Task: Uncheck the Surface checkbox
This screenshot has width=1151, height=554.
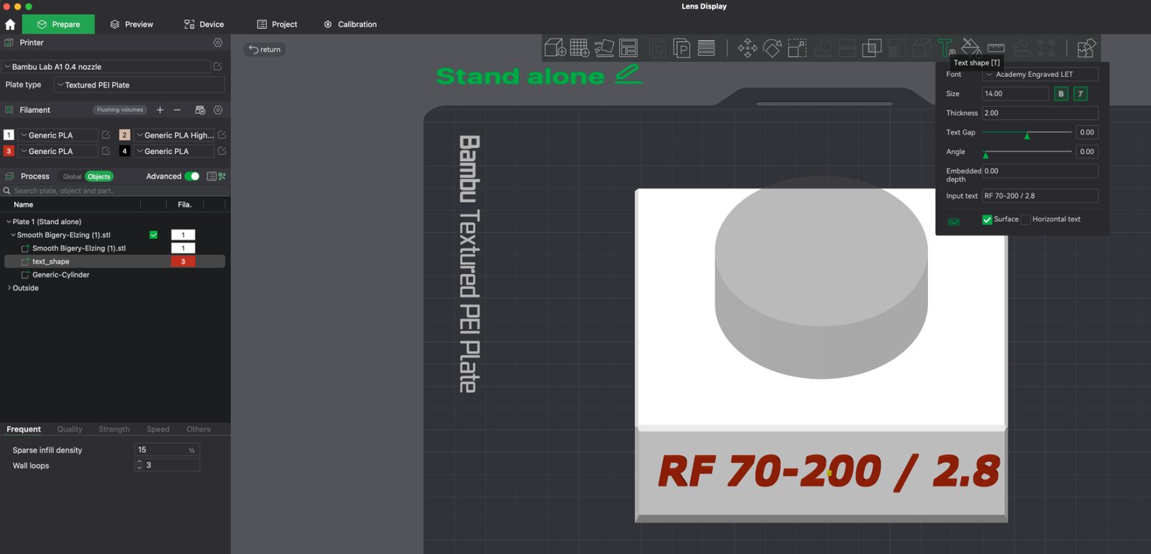Action: click(987, 219)
